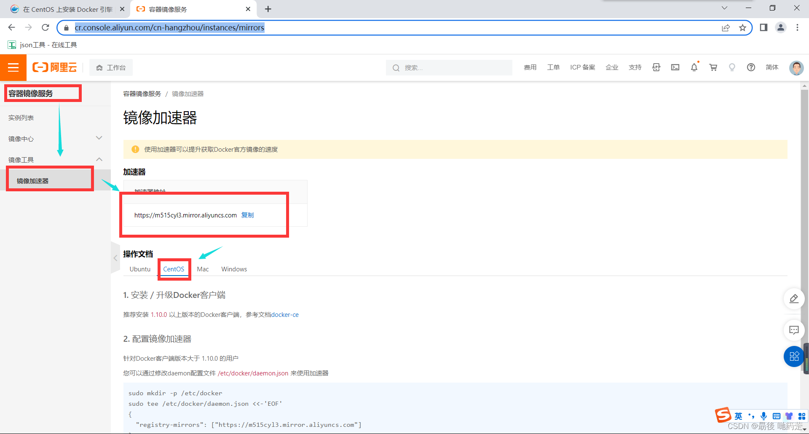The width and height of the screenshot is (809, 434).
Task: Open the Aliyun hamburger menu
Action: click(13, 67)
